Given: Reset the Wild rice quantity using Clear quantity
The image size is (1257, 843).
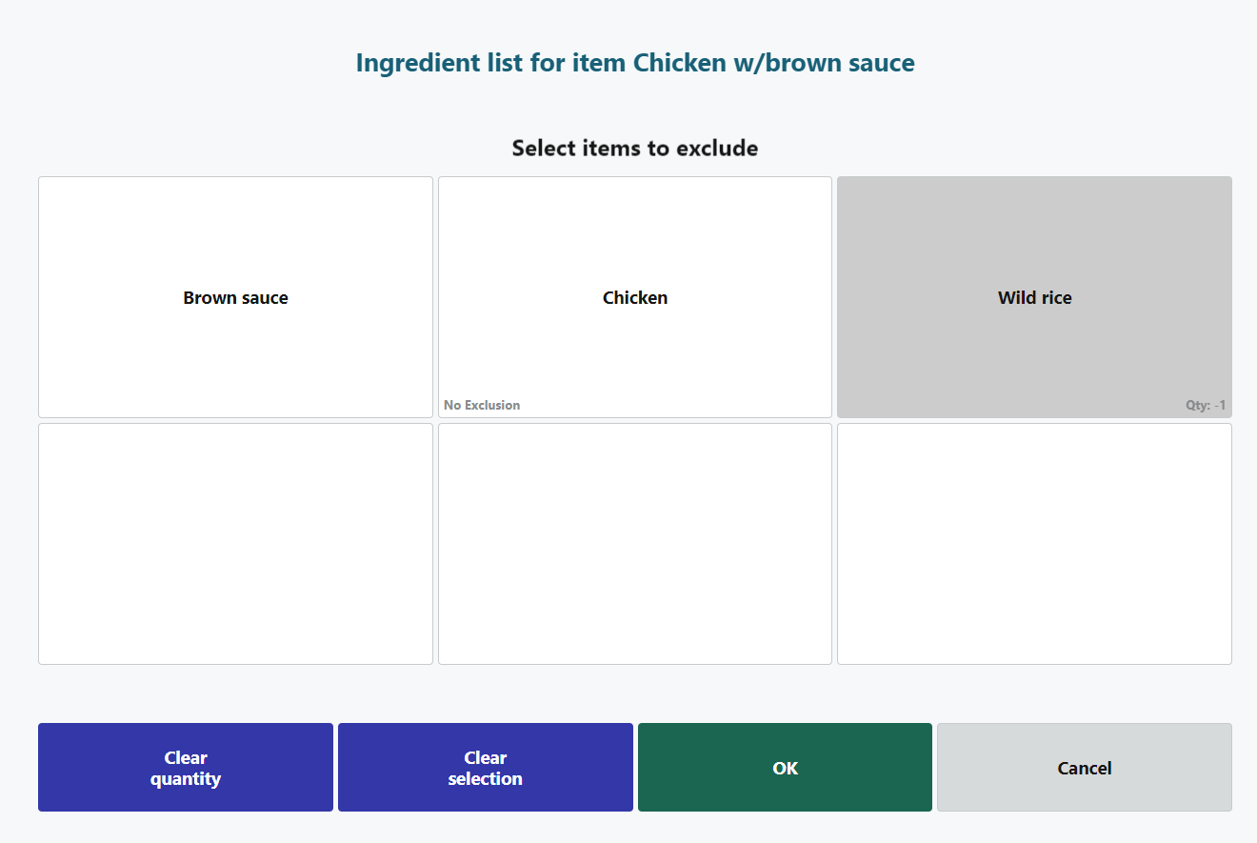Looking at the screenshot, I should 186,768.
